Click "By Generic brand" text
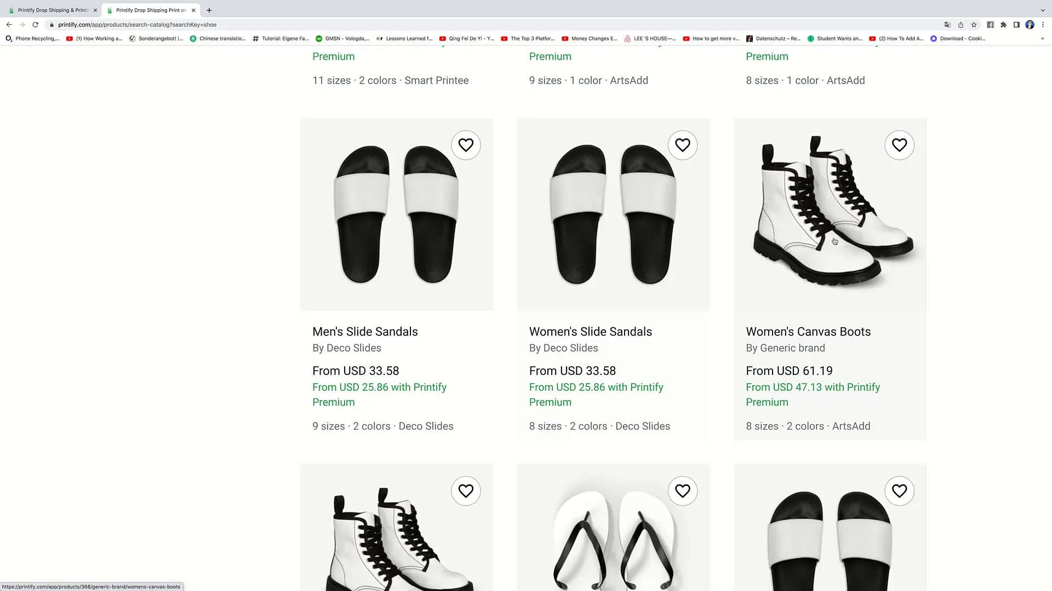The image size is (1052, 591). coord(785,348)
